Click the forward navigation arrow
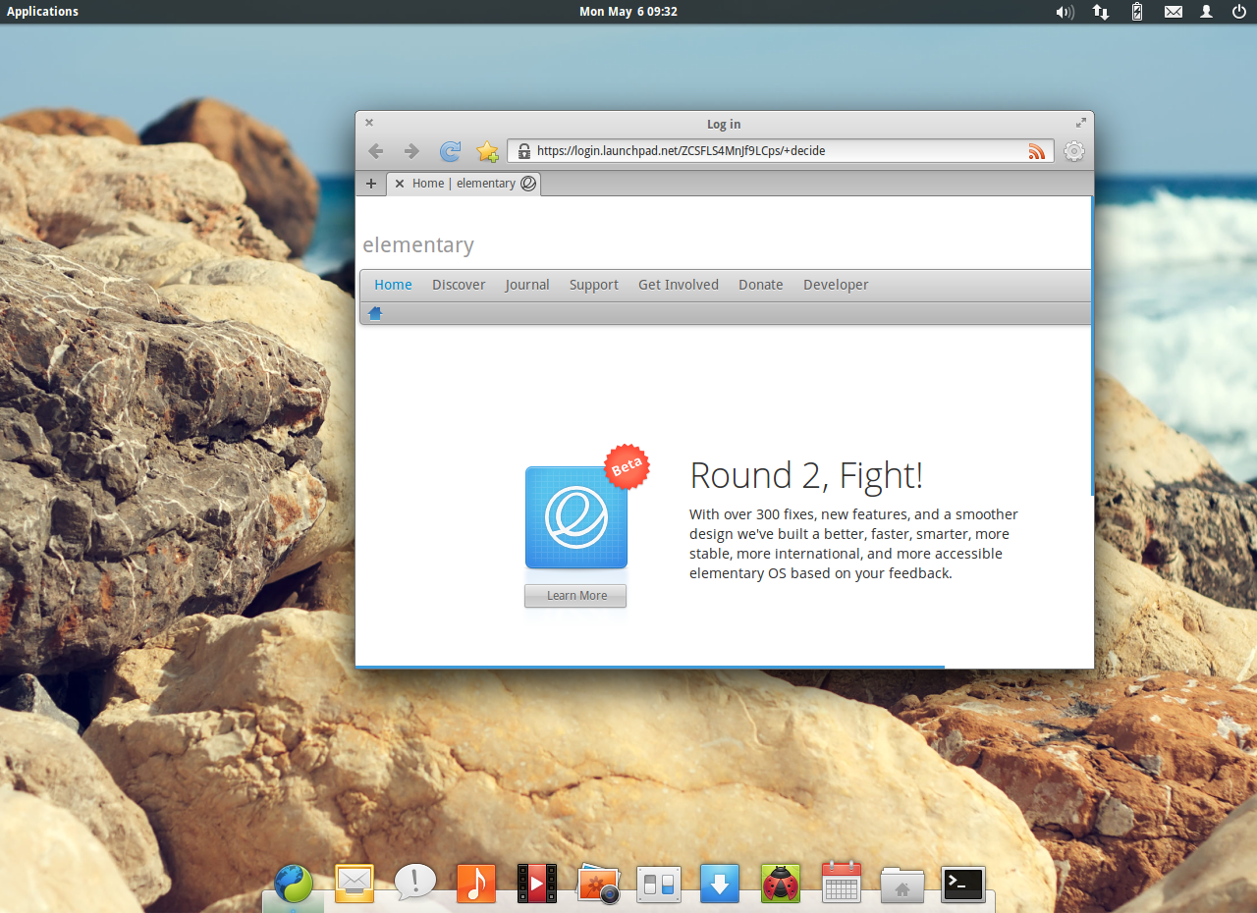The image size is (1257, 913). (x=411, y=151)
